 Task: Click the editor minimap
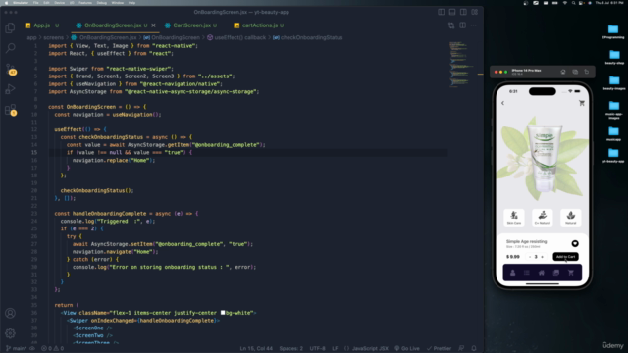[462, 64]
